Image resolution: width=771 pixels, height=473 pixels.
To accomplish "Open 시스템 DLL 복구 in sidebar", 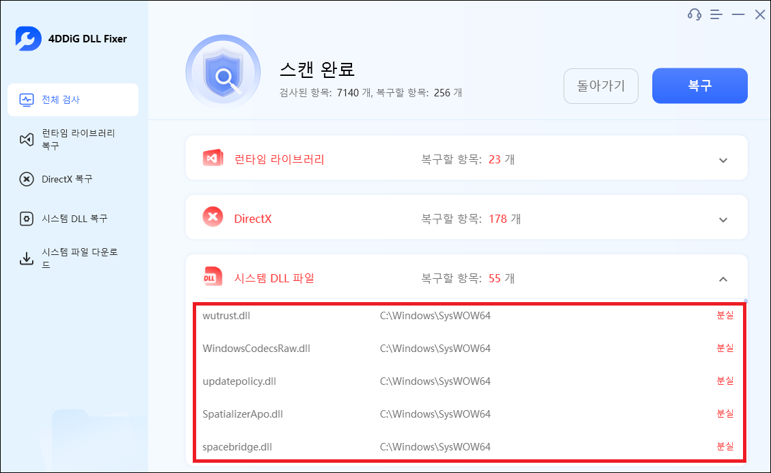I will pyautogui.click(x=72, y=219).
